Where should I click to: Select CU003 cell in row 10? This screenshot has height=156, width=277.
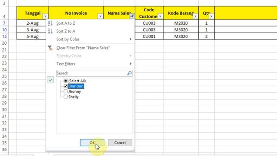pos(149,30)
